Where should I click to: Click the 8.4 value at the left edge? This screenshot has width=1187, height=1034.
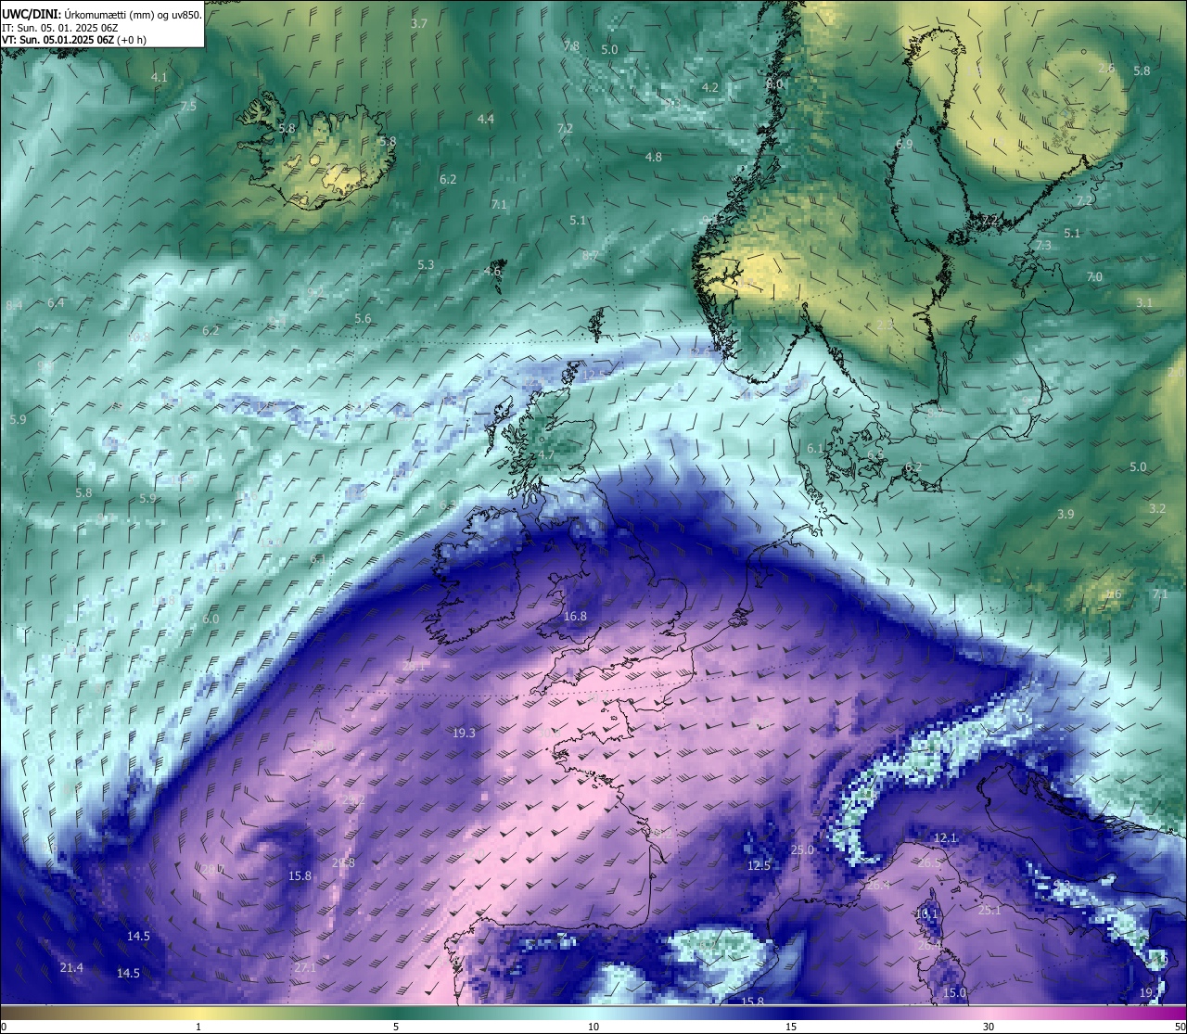click(14, 306)
